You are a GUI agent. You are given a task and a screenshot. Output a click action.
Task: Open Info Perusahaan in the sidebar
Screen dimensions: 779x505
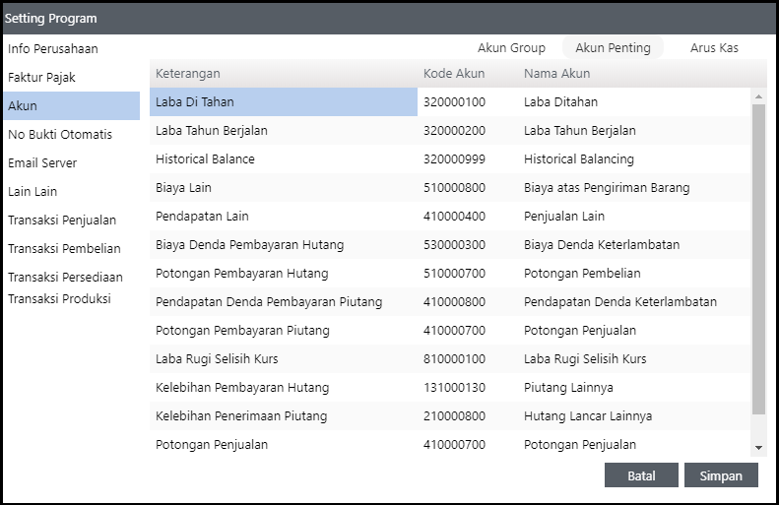[53, 48]
